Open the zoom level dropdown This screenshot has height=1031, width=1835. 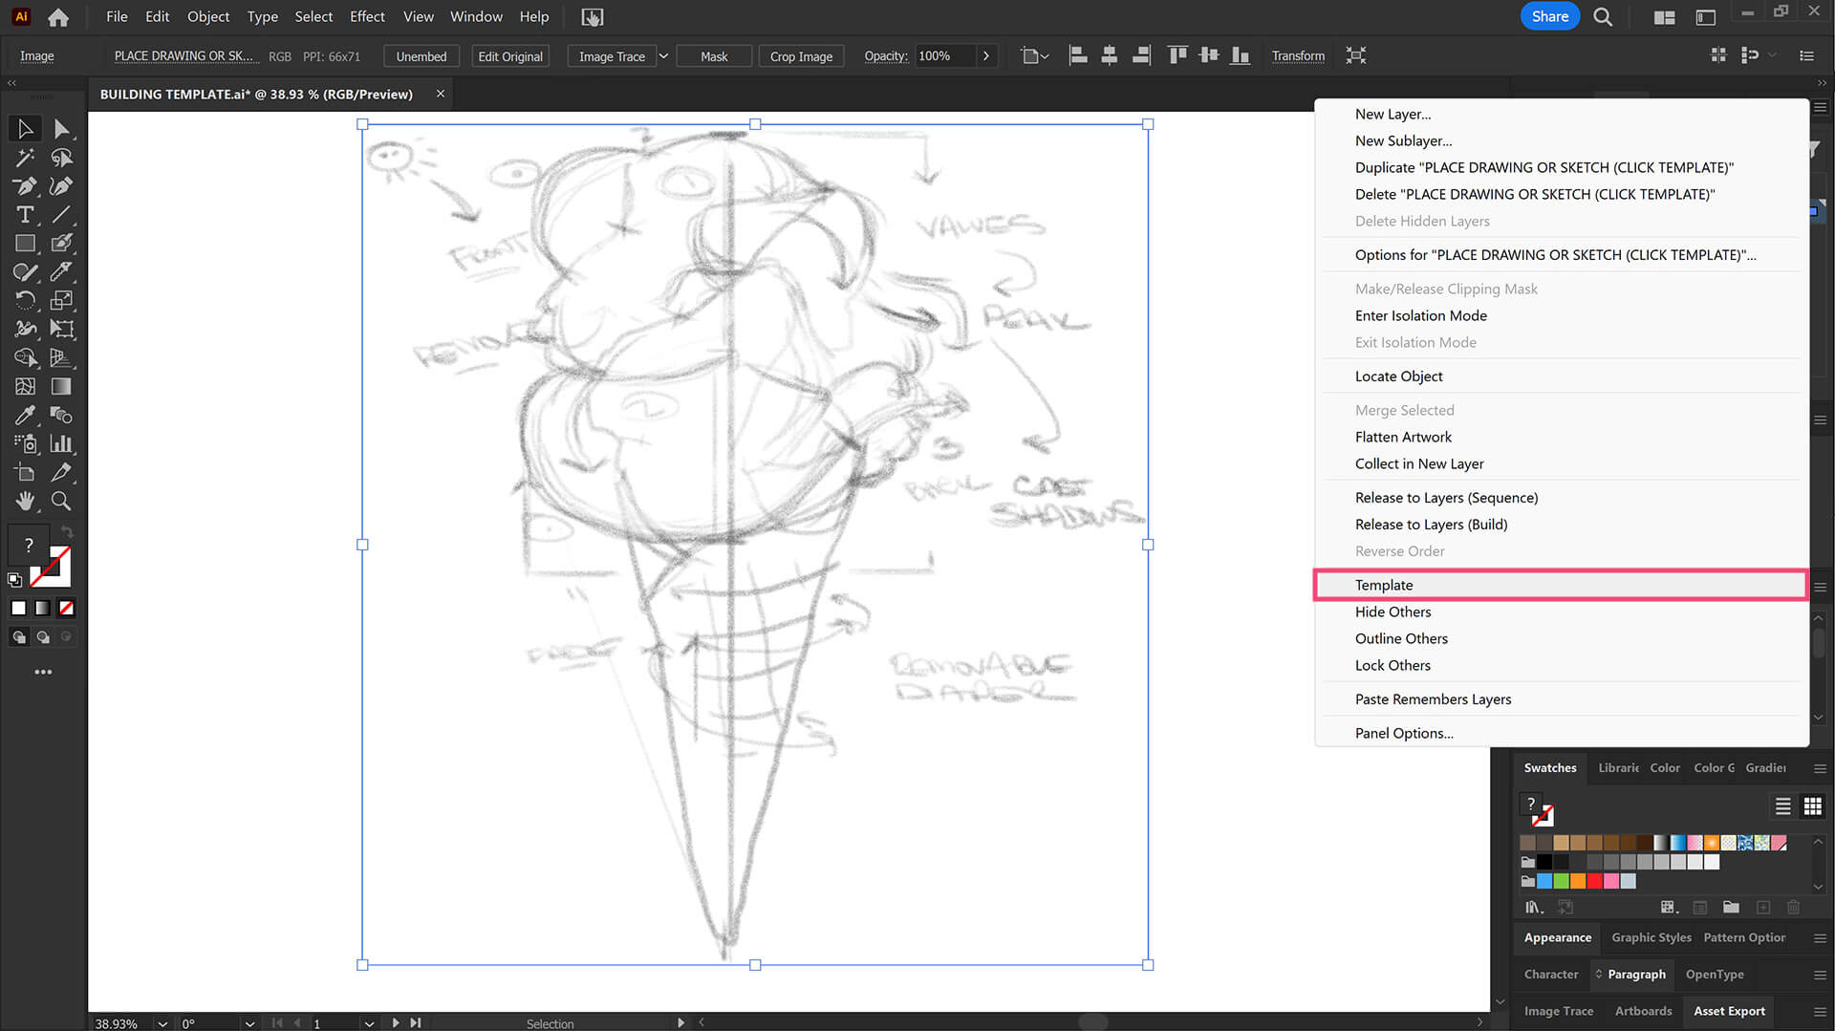(x=162, y=1023)
